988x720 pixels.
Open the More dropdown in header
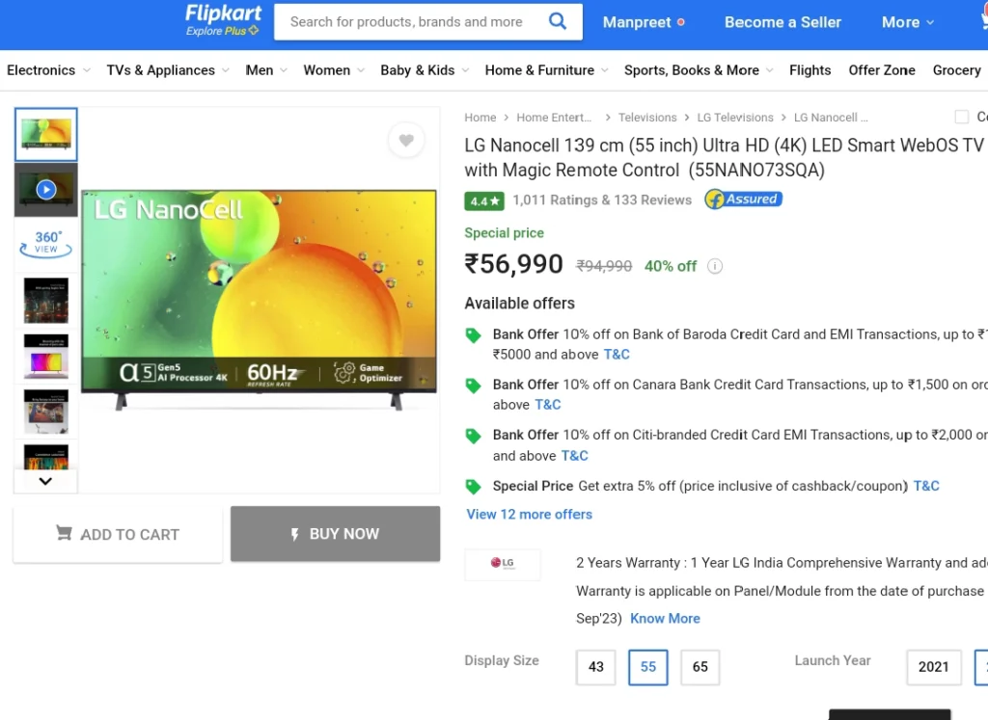pos(907,22)
